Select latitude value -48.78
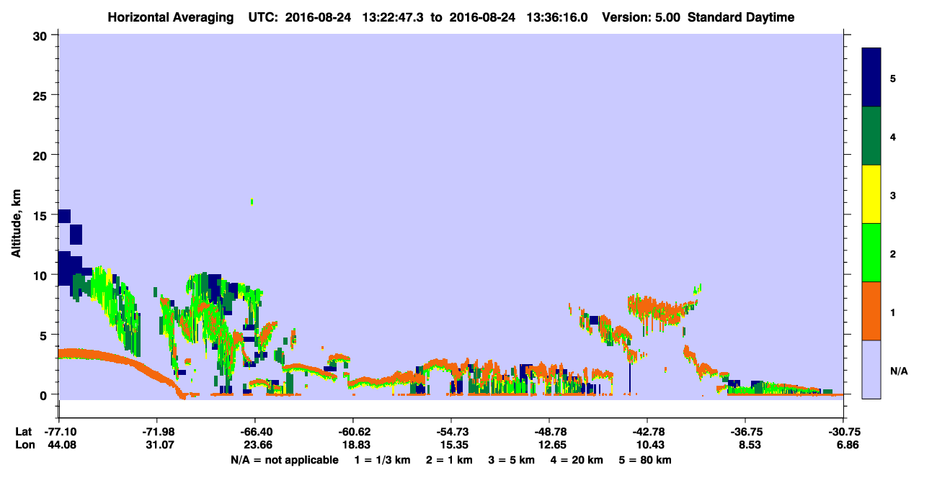This screenshot has height=480, width=937. click(x=549, y=431)
